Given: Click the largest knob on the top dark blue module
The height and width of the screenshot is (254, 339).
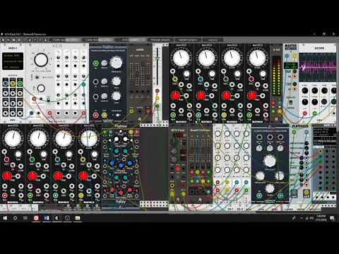Looking at the screenshot, I should tap(116, 62).
